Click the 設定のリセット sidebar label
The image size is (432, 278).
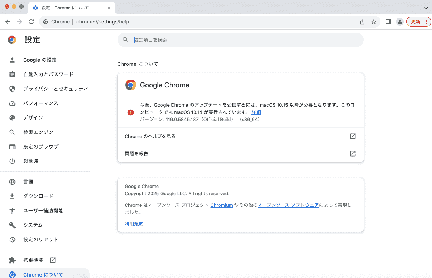[x=41, y=240]
